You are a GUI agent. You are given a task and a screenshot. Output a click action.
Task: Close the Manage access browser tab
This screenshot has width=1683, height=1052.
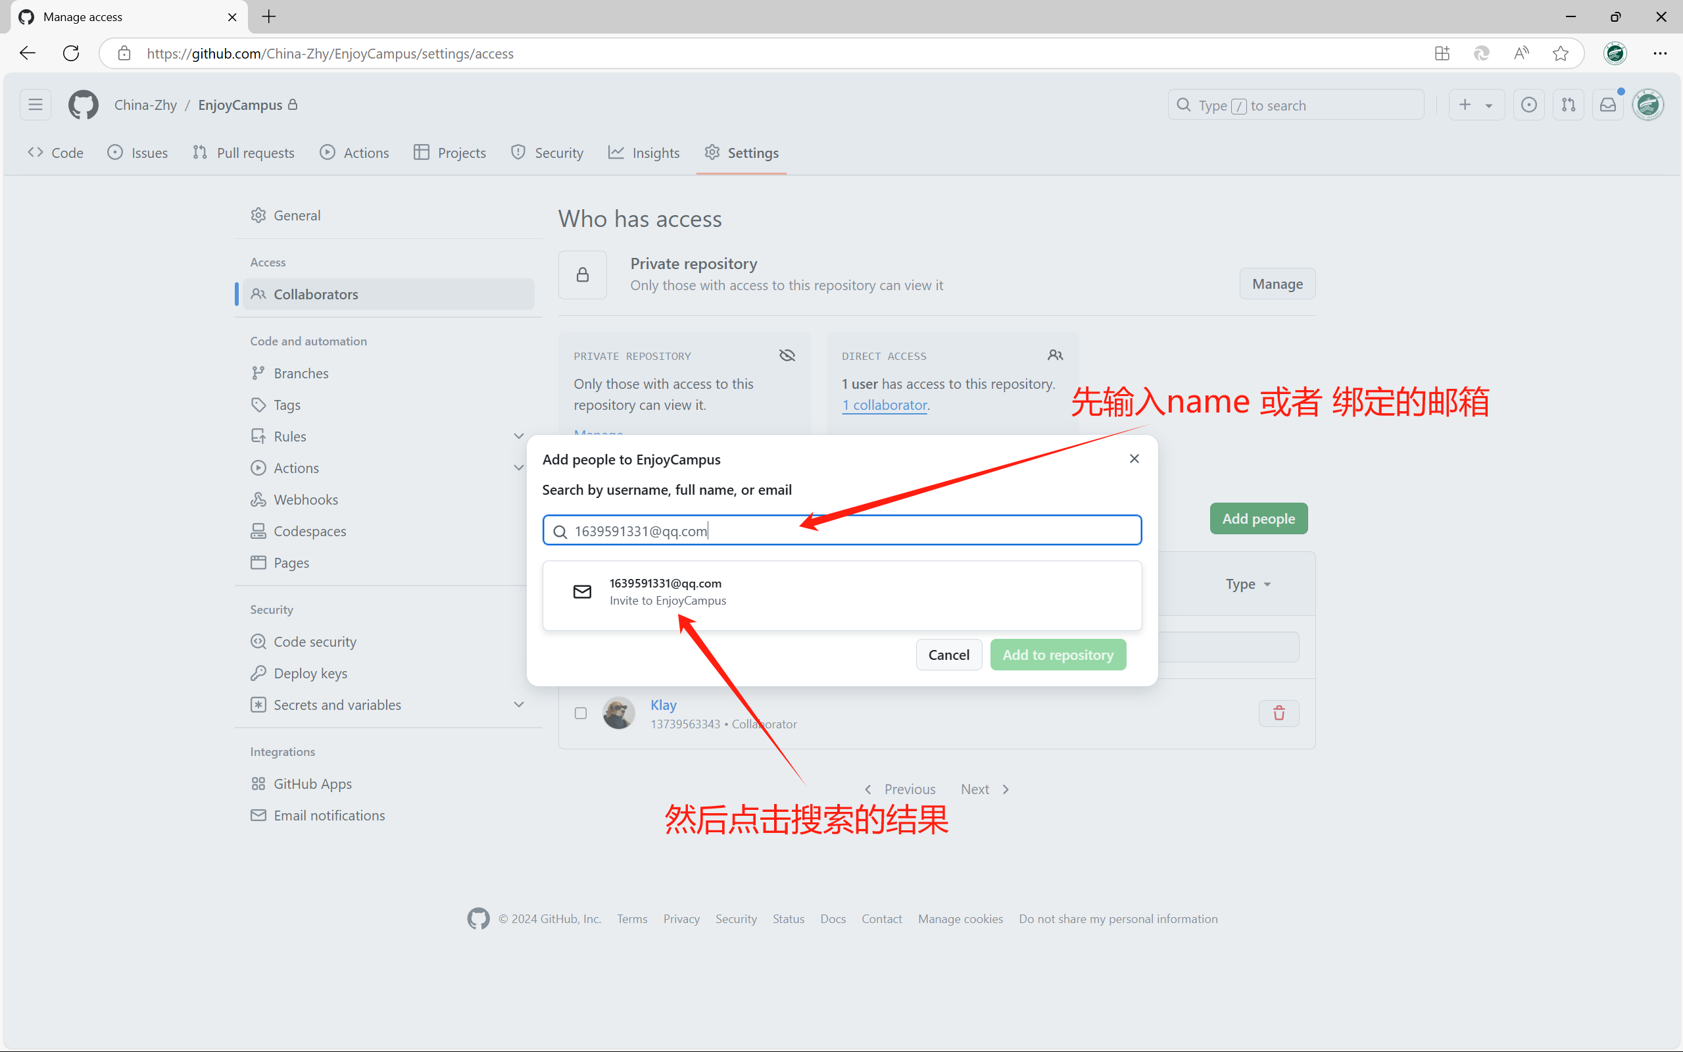pyautogui.click(x=232, y=16)
